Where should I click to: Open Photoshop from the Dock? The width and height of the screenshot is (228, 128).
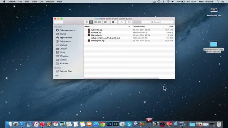[109, 124]
